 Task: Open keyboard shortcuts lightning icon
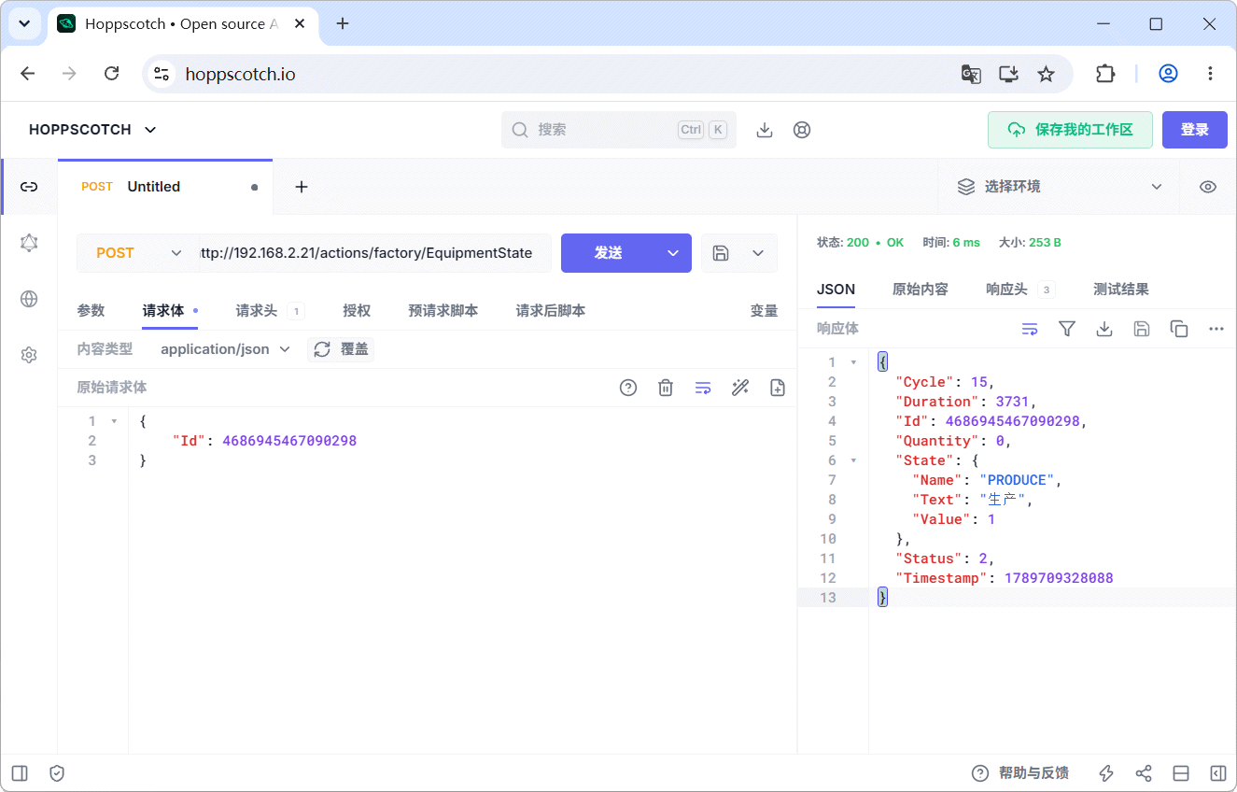(1106, 773)
